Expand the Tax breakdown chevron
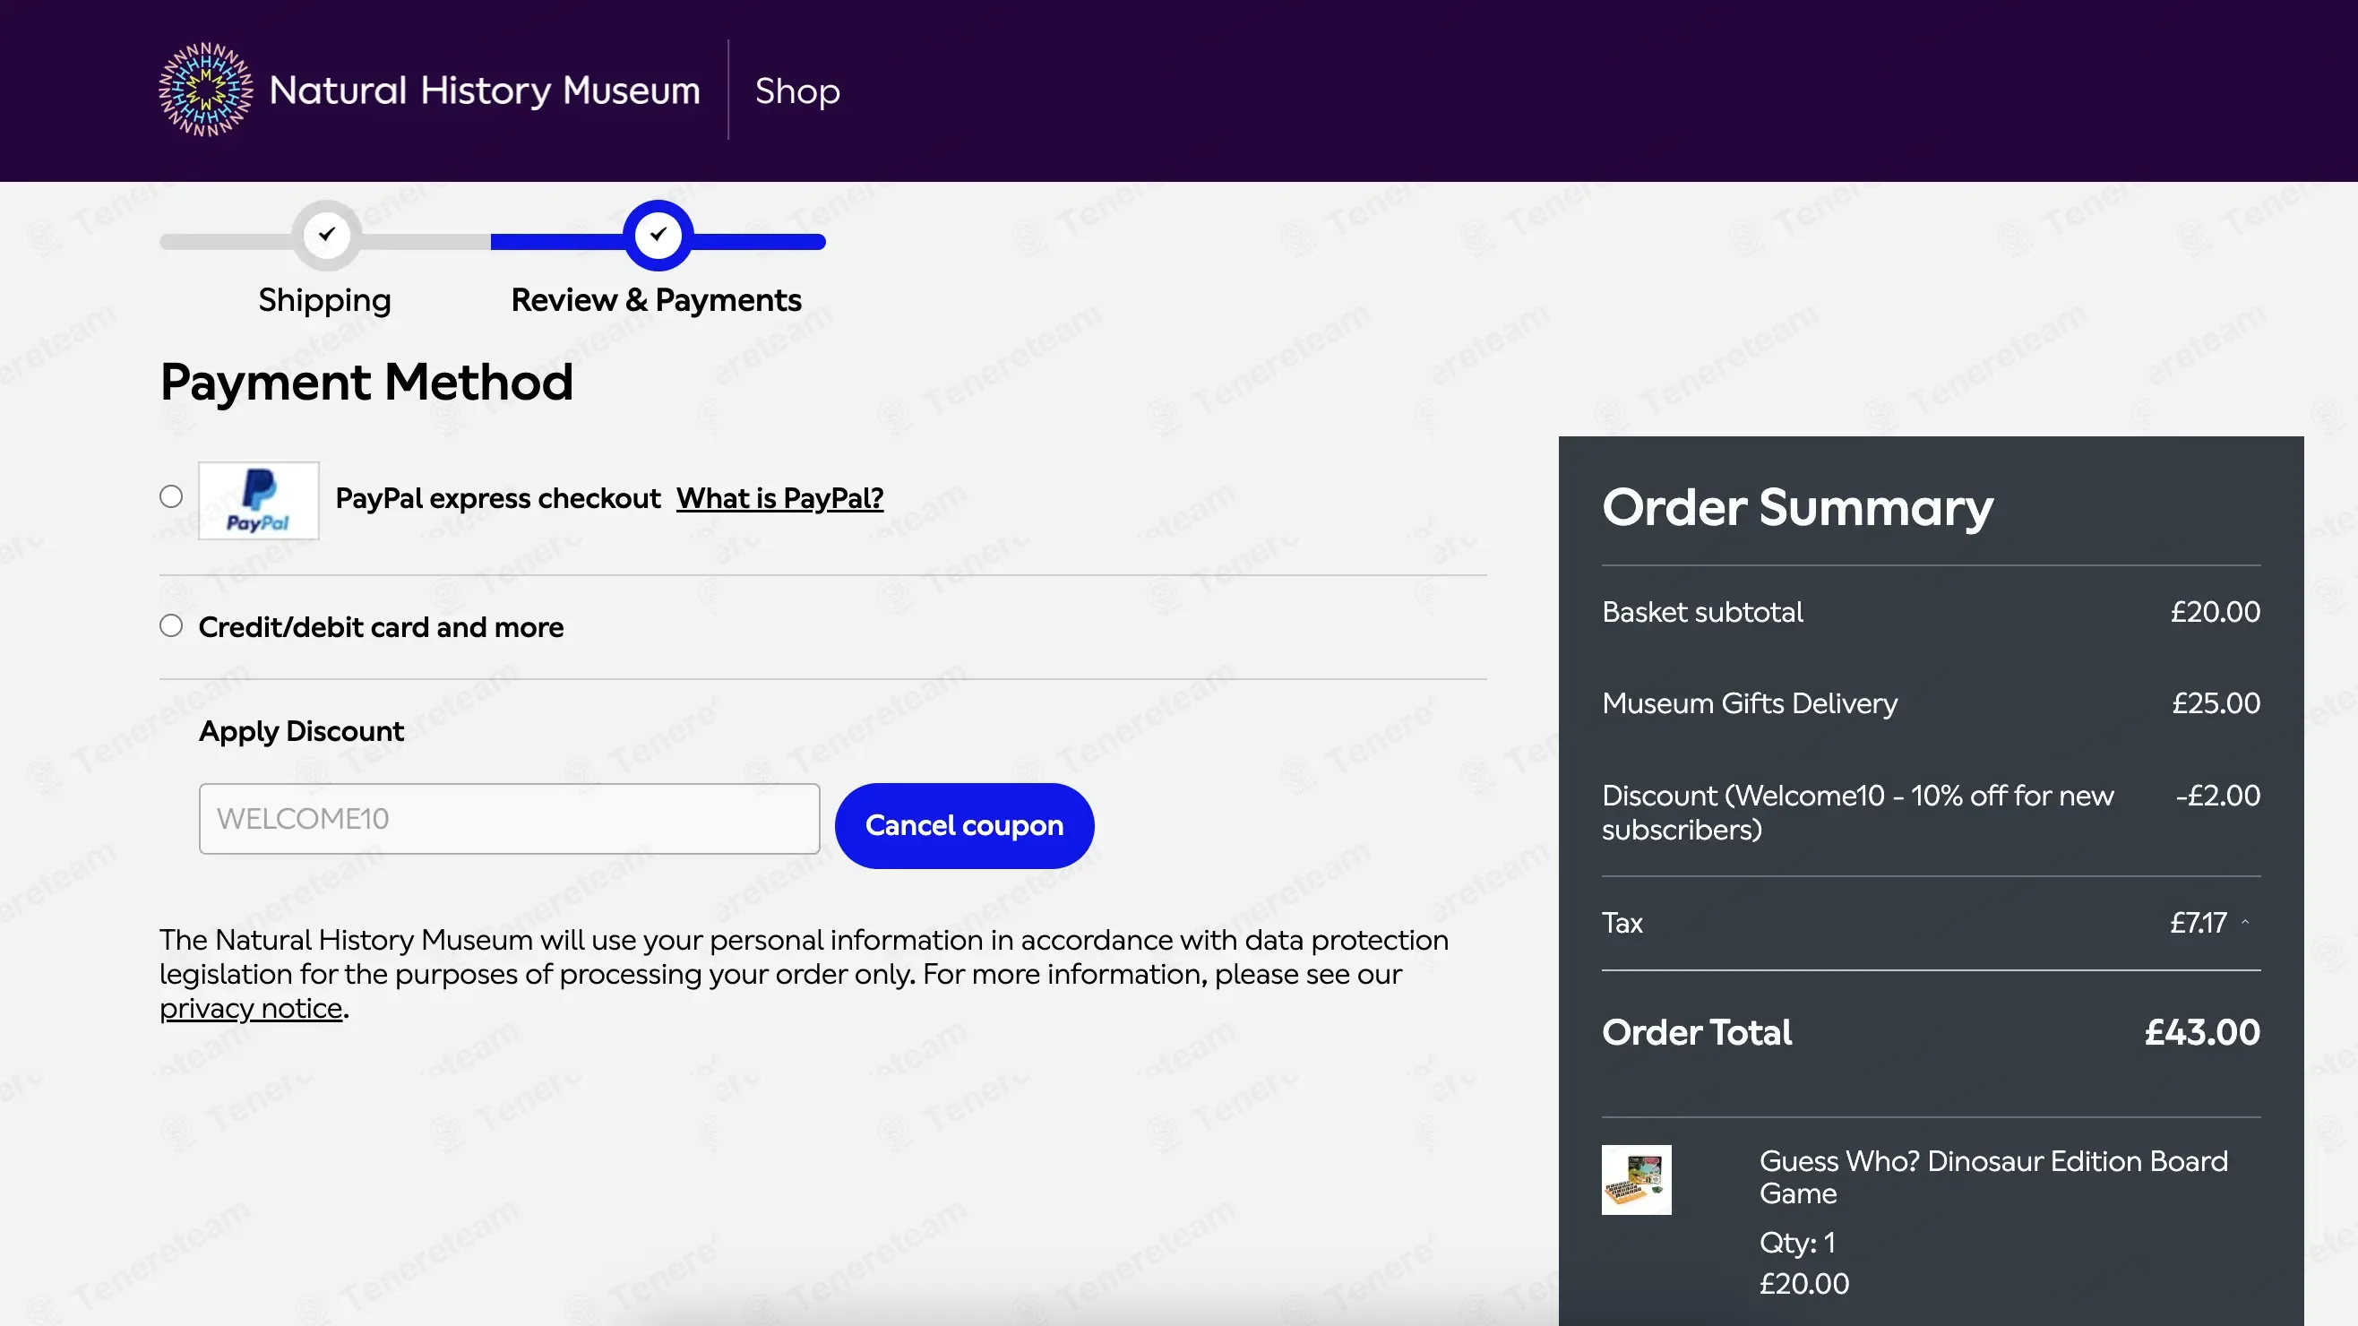 pos(2244,923)
